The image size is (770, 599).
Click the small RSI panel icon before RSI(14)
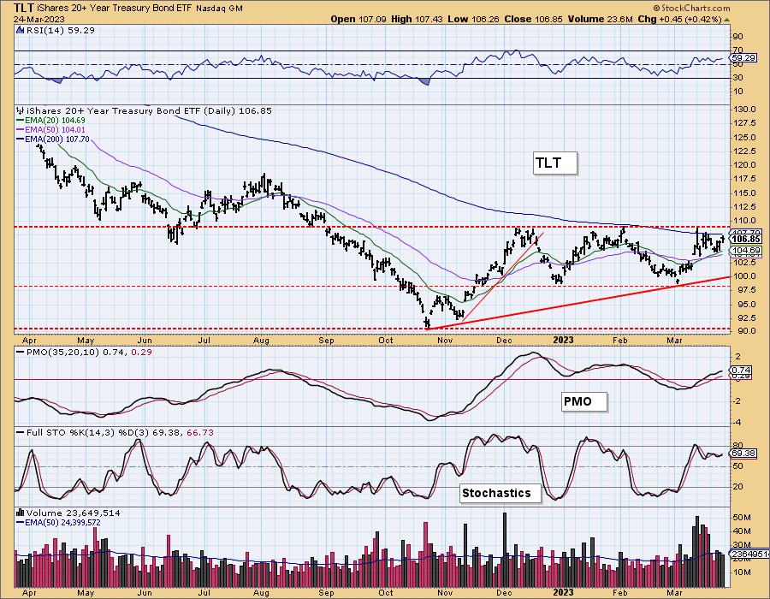tap(20, 30)
